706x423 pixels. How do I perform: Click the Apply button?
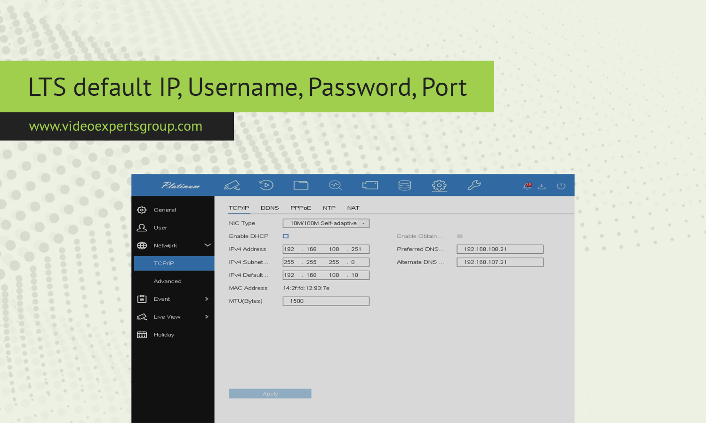pos(270,394)
